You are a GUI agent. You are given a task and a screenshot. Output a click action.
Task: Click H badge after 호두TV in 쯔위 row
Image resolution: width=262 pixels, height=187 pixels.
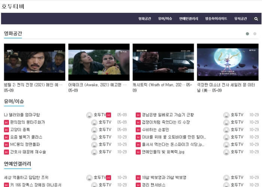pyautogui.click(x=109, y=178)
